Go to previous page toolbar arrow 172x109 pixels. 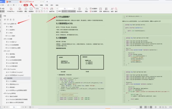[x=57, y=8]
